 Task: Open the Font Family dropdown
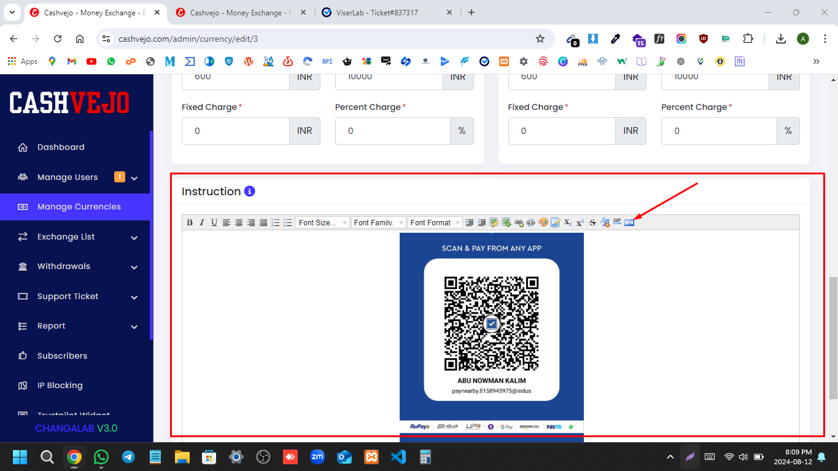[379, 222]
